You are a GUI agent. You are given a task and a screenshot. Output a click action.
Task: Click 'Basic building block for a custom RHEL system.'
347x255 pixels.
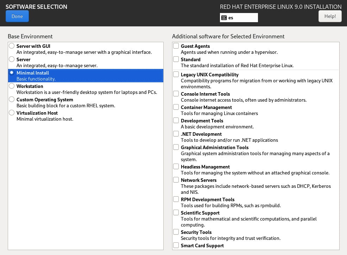coord(66,106)
